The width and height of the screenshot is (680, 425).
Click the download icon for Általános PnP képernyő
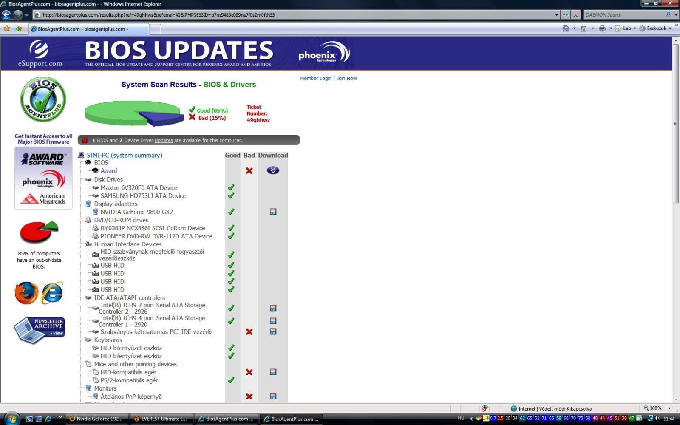(x=273, y=396)
